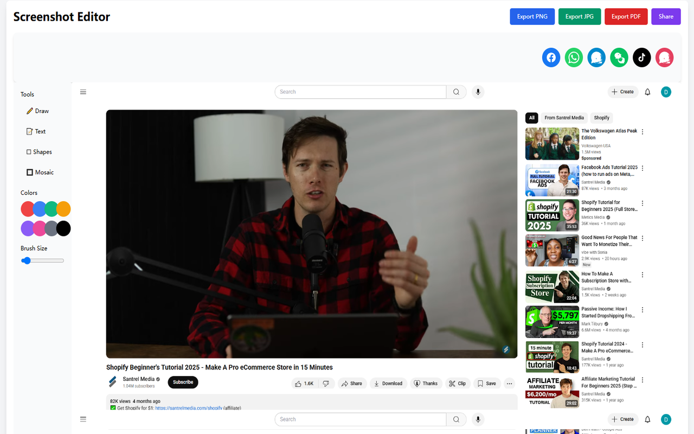Select the From Santrel Media chip

click(564, 118)
